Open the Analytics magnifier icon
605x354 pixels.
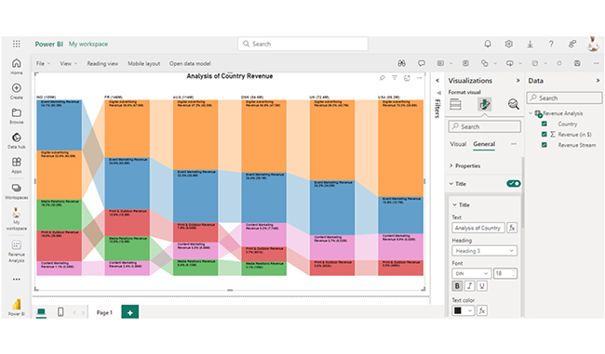click(x=513, y=104)
